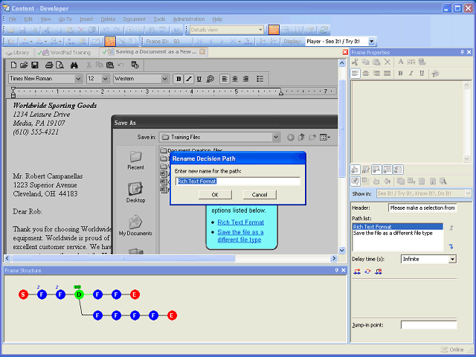Click the orange highlighted view icon in top toolbar

coord(273,30)
